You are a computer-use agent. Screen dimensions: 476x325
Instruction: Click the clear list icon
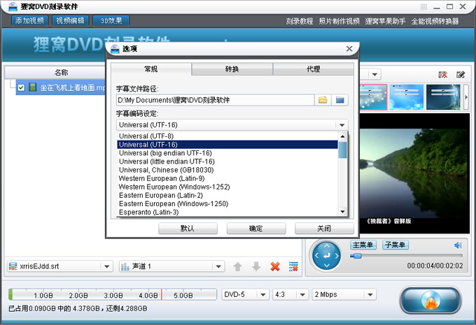(x=293, y=266)
